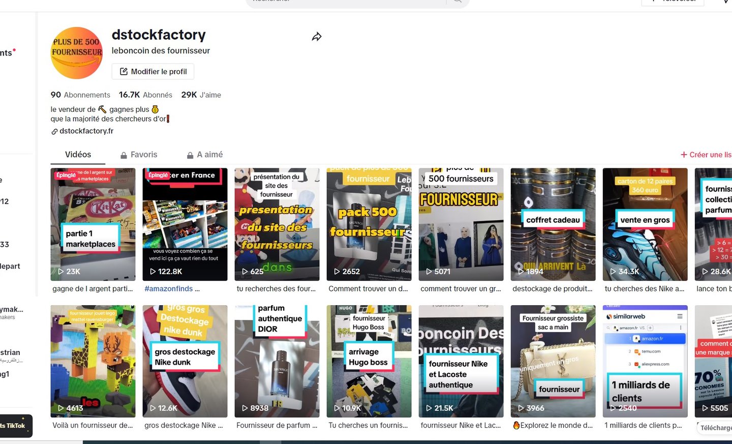Open the gros destockage Nike dunk video
This screenshot has width=732, height=444.
point(185,361)
